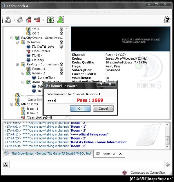Select Room - 1 in channel tree

pyautogui.click(x=39, y=69)
